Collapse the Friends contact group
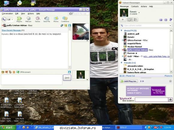Screen dimensions: 174x130 tap(121, 63)
